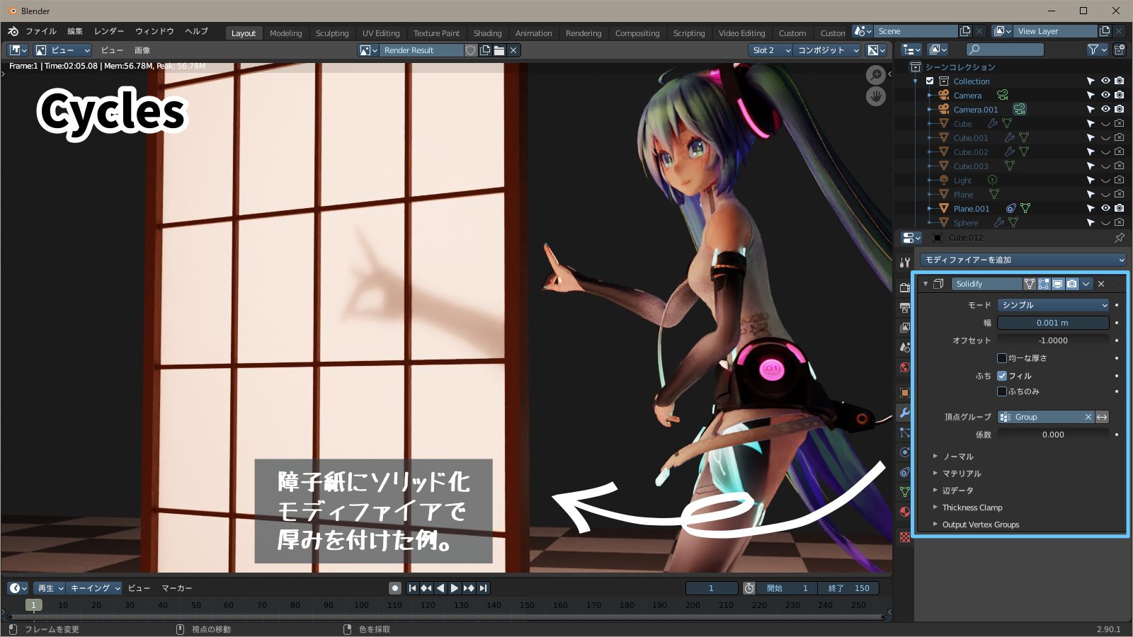Click the new scene copy icon
This screenshot has width=1133, height=637.
[x=964, y=31]
